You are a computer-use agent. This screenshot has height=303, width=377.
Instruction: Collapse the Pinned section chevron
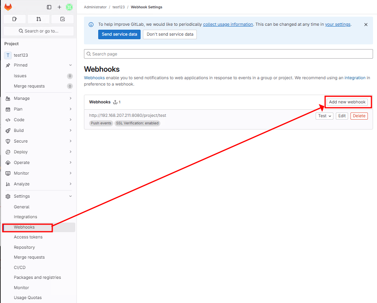[x=70, y=65]
